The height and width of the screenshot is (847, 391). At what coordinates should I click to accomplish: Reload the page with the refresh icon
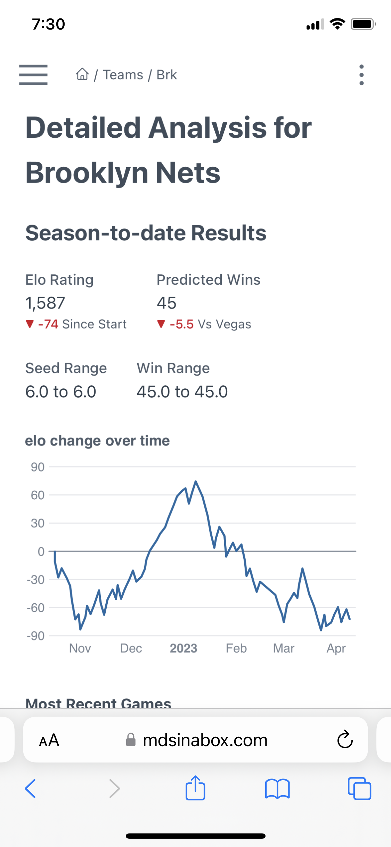[344, 740]
